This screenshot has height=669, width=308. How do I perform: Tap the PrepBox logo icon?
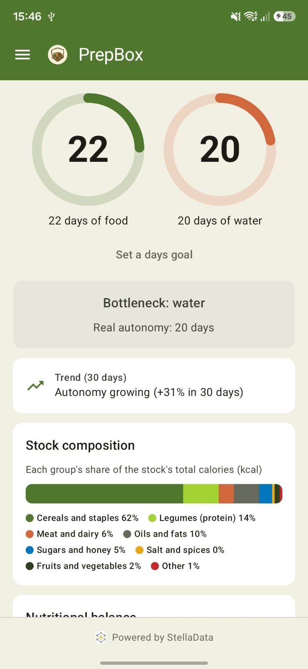(x=58, y=55)
